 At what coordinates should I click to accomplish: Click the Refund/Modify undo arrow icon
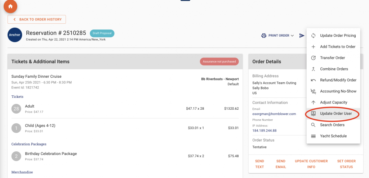point(313,80)
